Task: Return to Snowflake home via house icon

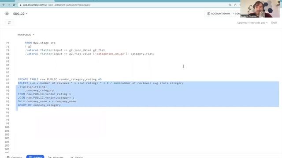Action: click(7, 14)
